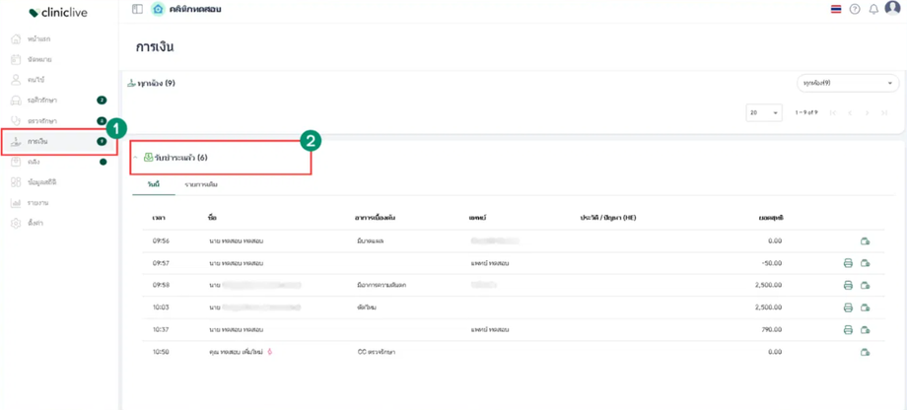This screenshot has width=907, height=410.
Task: Open the notifications bell
Action: pos(873,9)
